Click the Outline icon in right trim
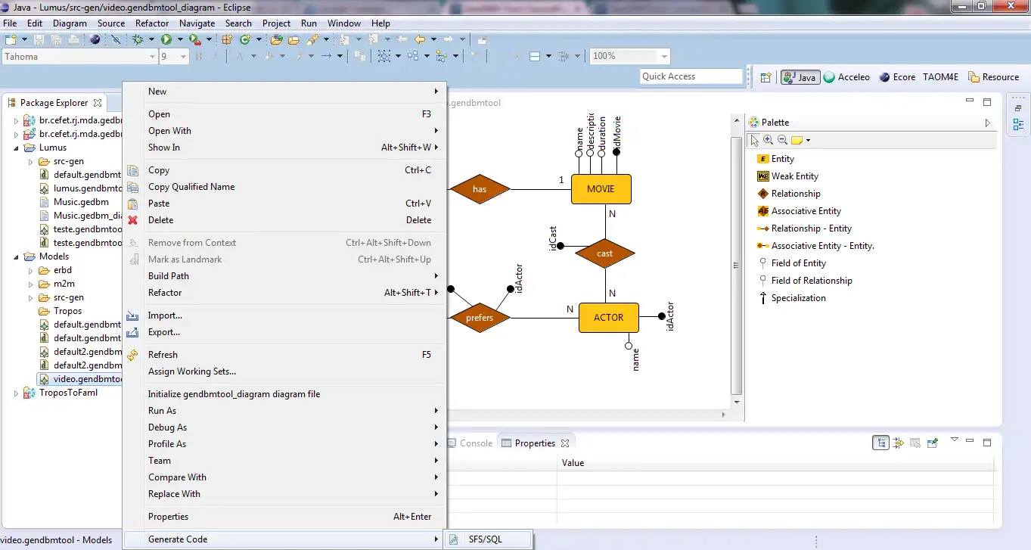Viewport: 1031px width, 550px height. tap(1017, 125)
